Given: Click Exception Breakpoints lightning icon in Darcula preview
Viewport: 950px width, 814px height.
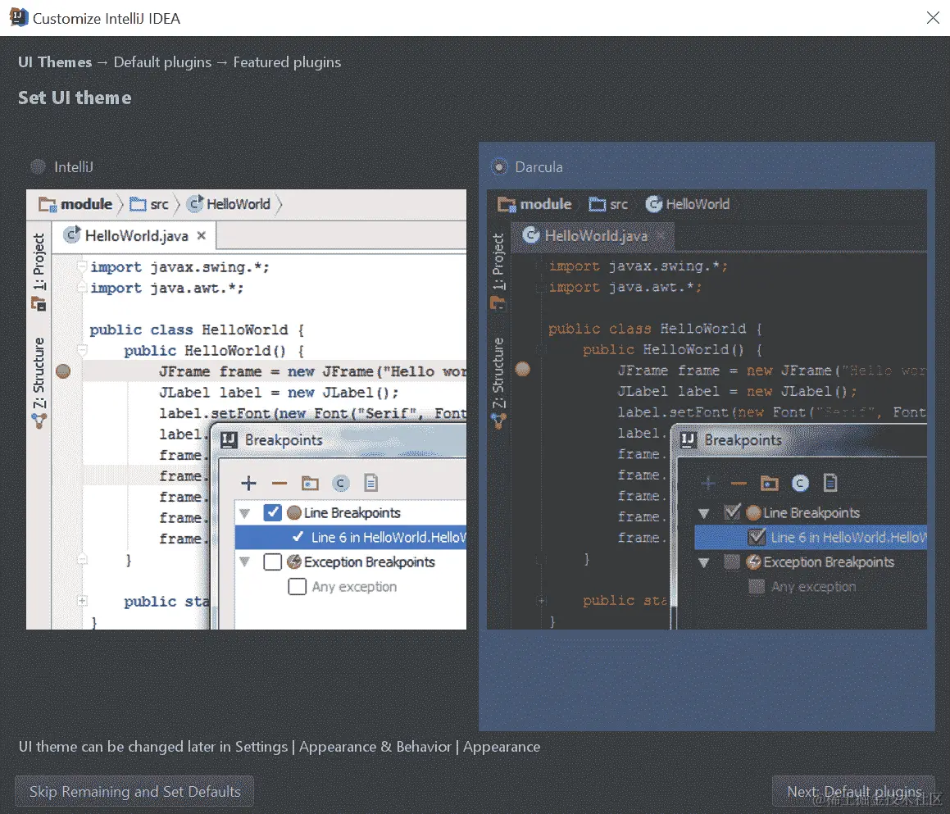Looking at the screenshot, I should coord(753,562).
